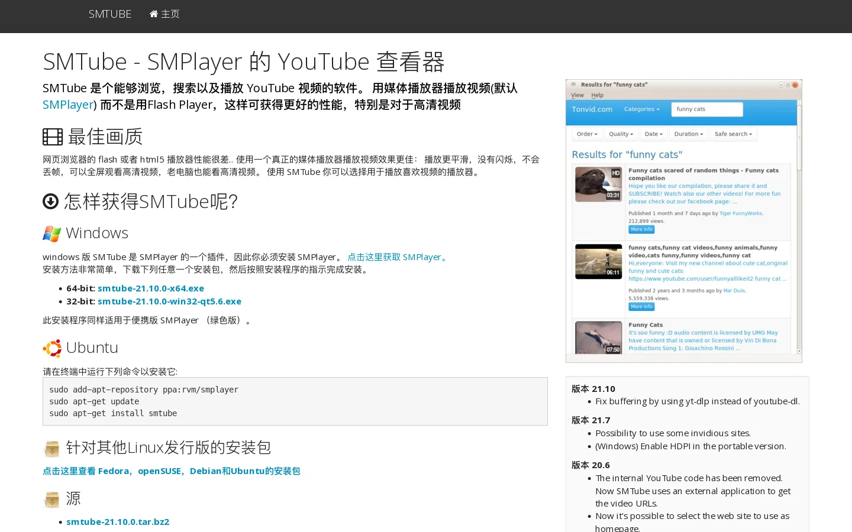Click the 'sudo apt-get install smtube' command
The height and width of the screenshot is (532, 852).
pyautogui.click(x=113, y=413)
